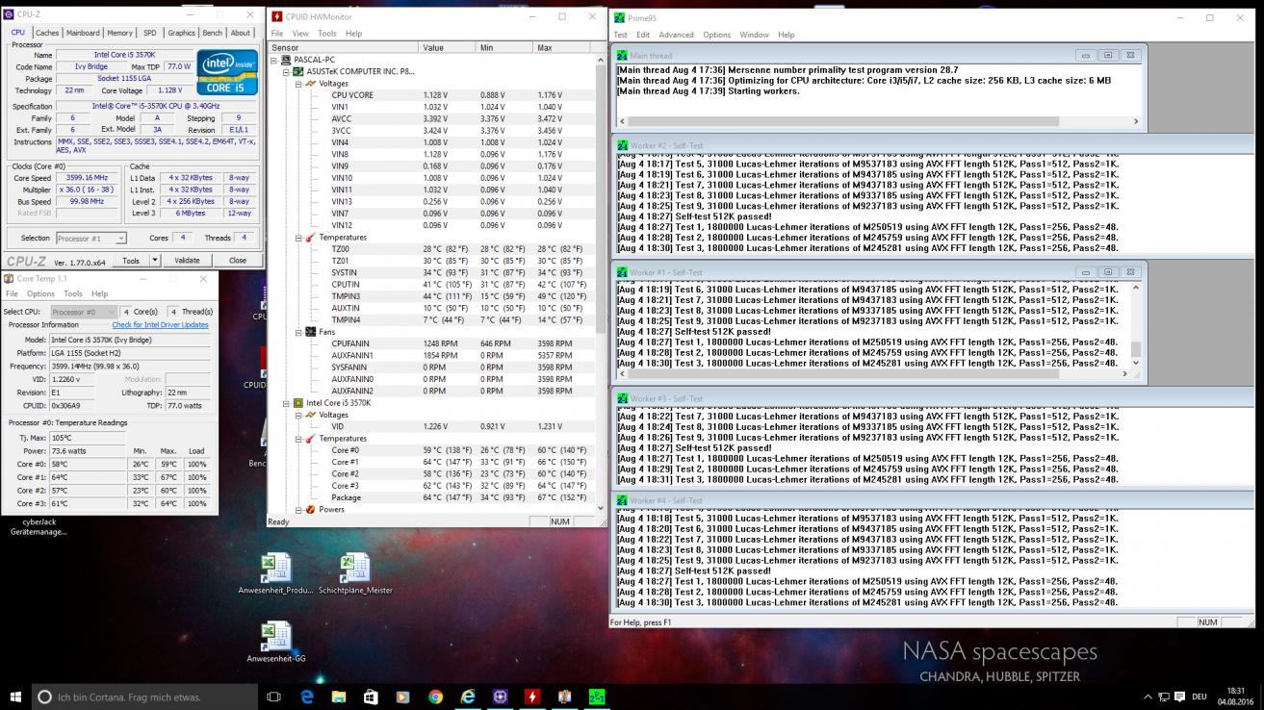Open CPU-Z Tools dropdown arrow
The height and width of the screenshot is (710, 1264).
point(155,260)
